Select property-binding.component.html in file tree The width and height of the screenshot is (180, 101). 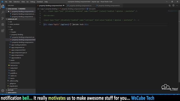tap(21, 40)
